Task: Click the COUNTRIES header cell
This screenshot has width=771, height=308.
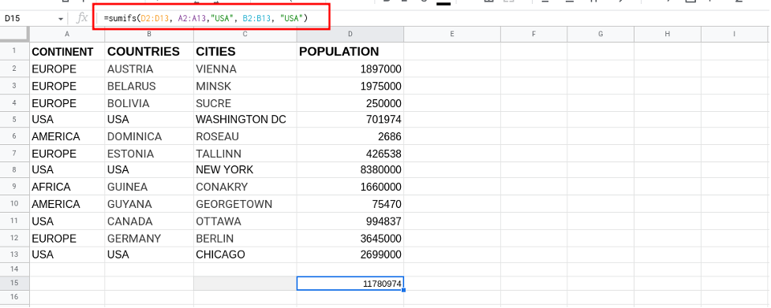Action: 149,51
